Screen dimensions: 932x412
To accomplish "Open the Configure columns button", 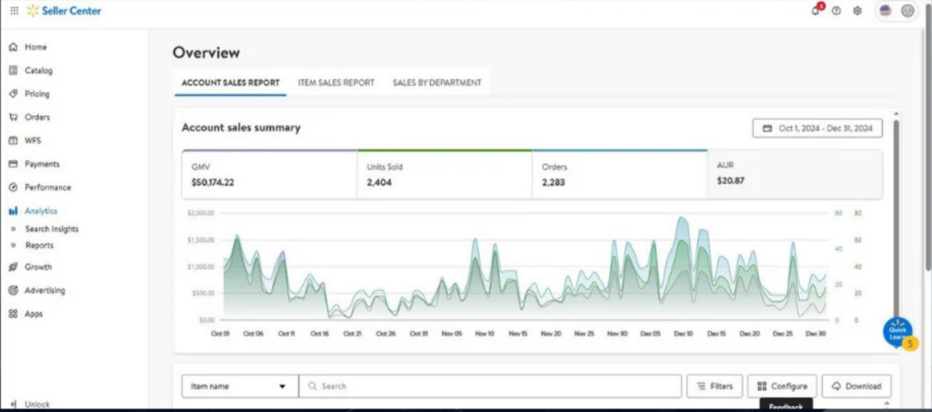I will coord(782,386).
